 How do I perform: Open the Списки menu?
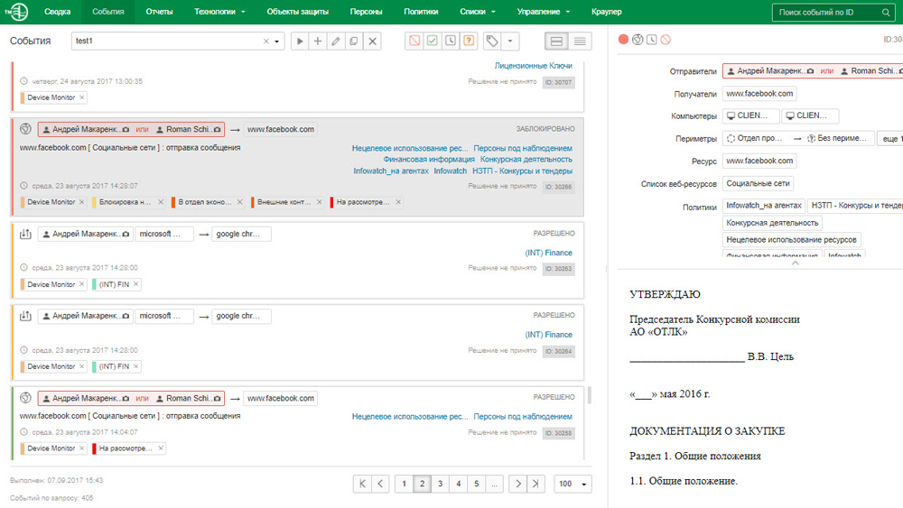[477, 12]
